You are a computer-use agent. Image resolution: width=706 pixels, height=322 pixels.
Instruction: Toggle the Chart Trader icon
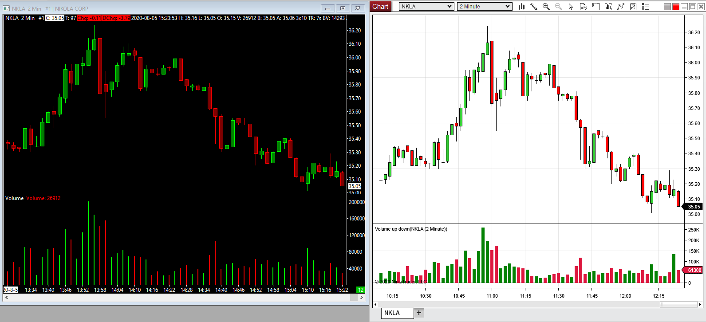pos(596,7)
